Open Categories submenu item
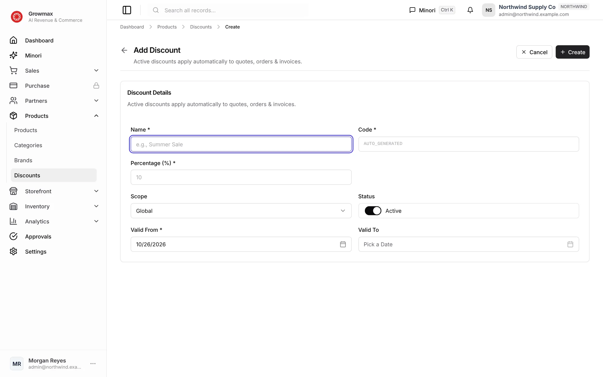 pyautogui.click(x=54, y=145)
